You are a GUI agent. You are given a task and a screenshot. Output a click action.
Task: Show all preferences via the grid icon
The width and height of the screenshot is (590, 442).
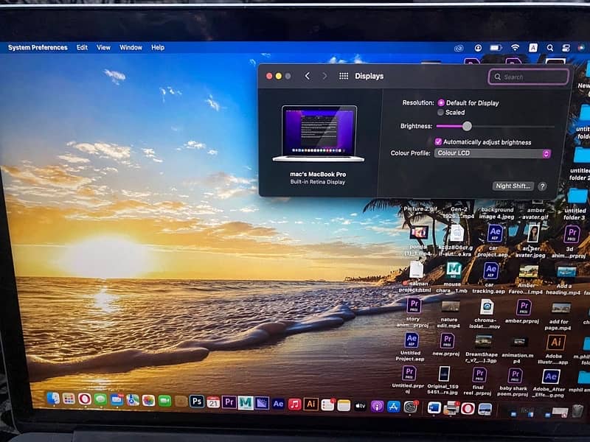[x=344, y=76]
